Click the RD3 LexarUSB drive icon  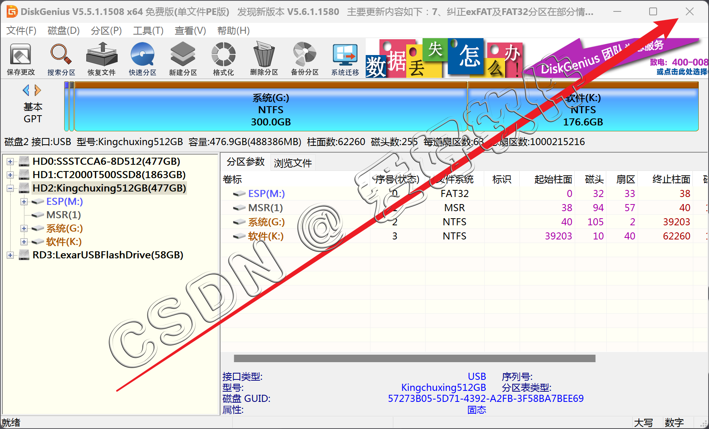pos(24,255)
